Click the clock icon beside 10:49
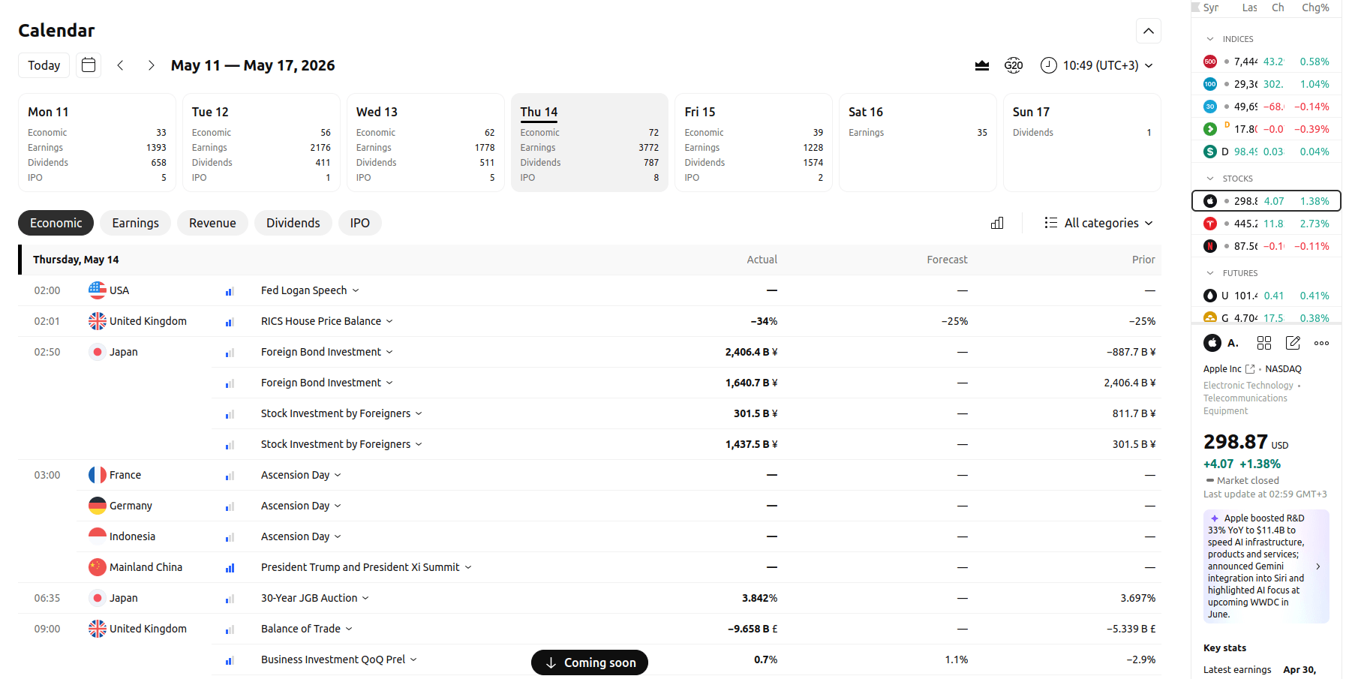Image resolution: width=1346 pixels, height=679 pixels. click(1048, 65)
